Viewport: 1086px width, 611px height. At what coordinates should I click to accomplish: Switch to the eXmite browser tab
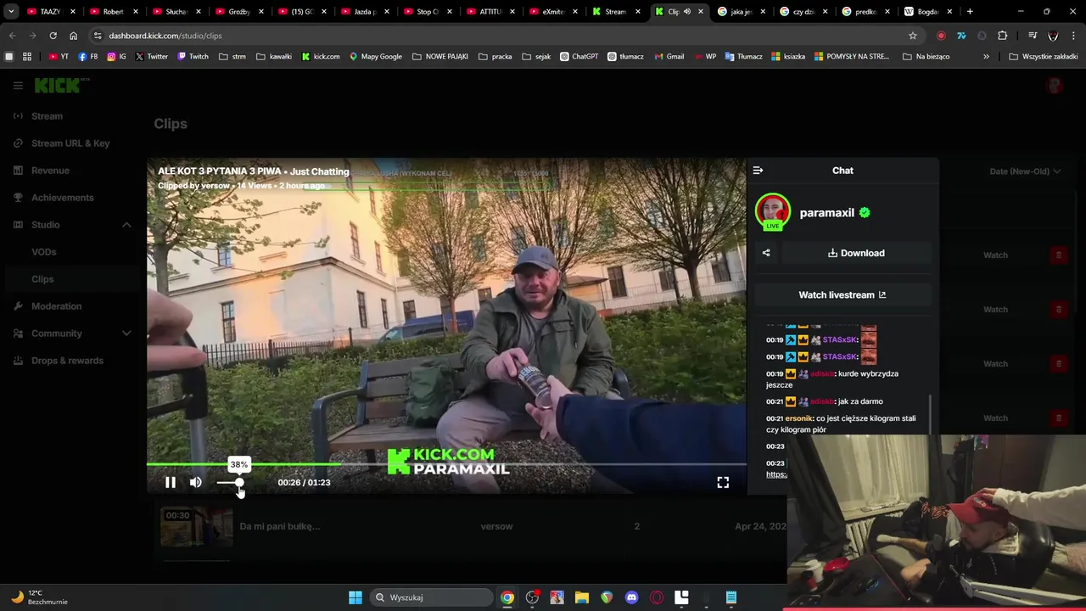[553, 12]
